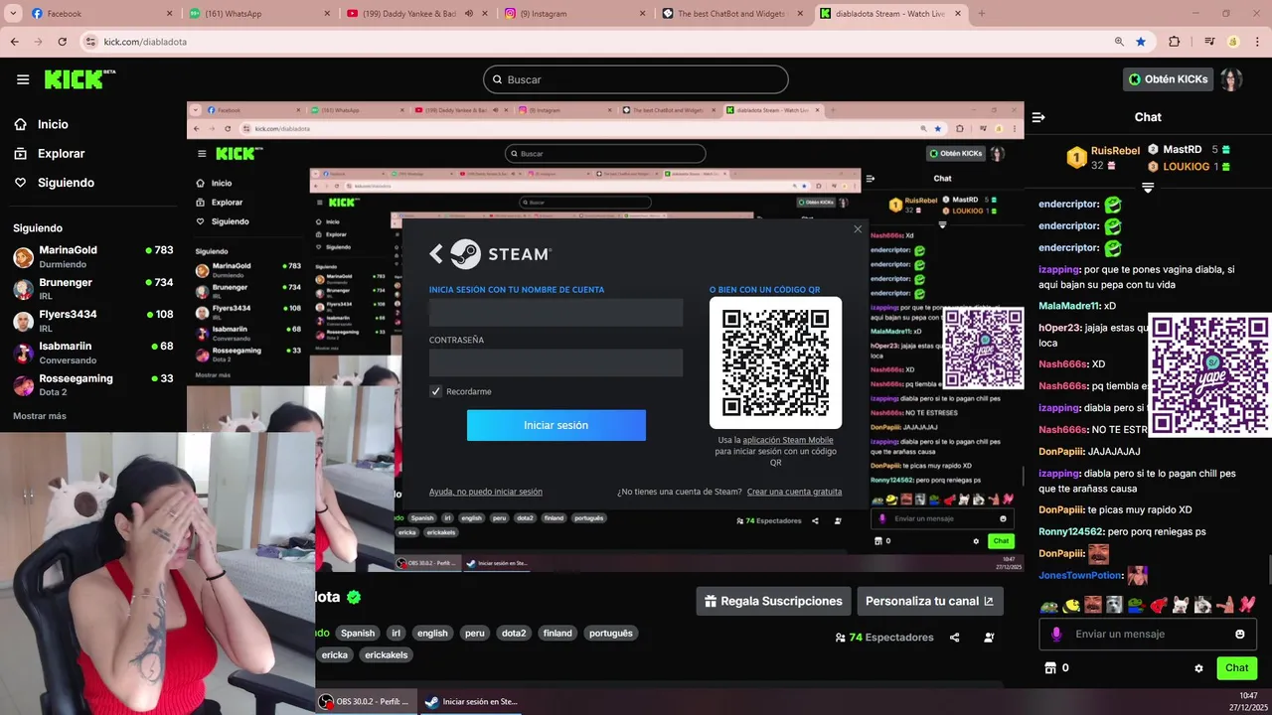
Task: Select the dota2 tag below stream
Action: [x=513, y=633]
